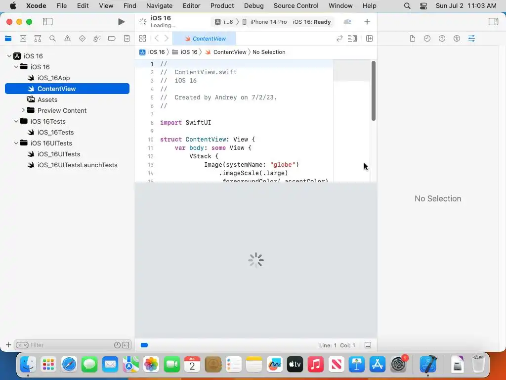
Task: Click the editor vertical scrollbar
Action: [374, 91]
